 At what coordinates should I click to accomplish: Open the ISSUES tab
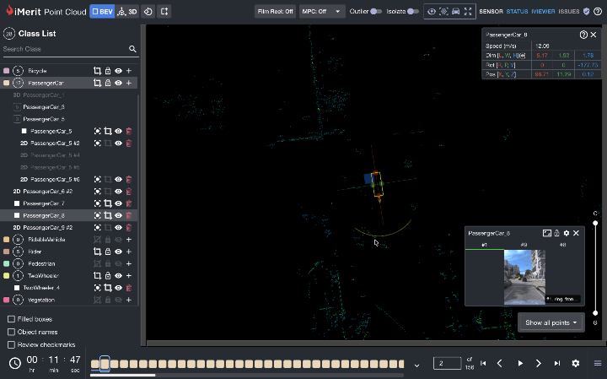pos(569,12)
